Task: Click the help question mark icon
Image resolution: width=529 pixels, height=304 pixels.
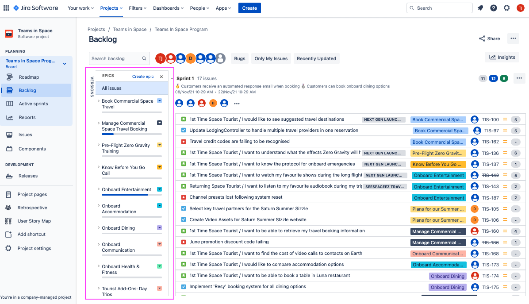Action: [x=494, y=8]
